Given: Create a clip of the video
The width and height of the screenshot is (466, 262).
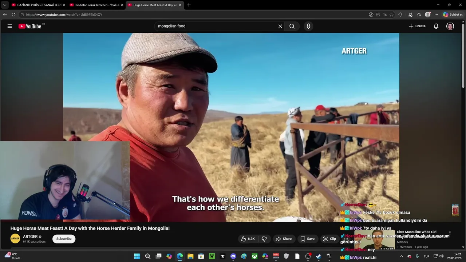Looking at the screenshot, I should click(x=329, y=239).
